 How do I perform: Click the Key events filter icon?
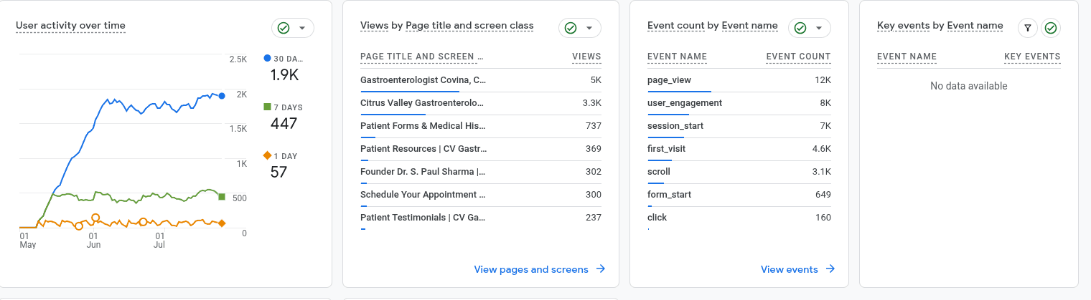[x=1028, y=28]
